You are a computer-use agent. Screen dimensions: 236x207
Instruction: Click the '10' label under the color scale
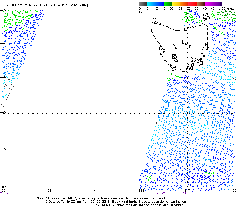click(x=156, y=9)
